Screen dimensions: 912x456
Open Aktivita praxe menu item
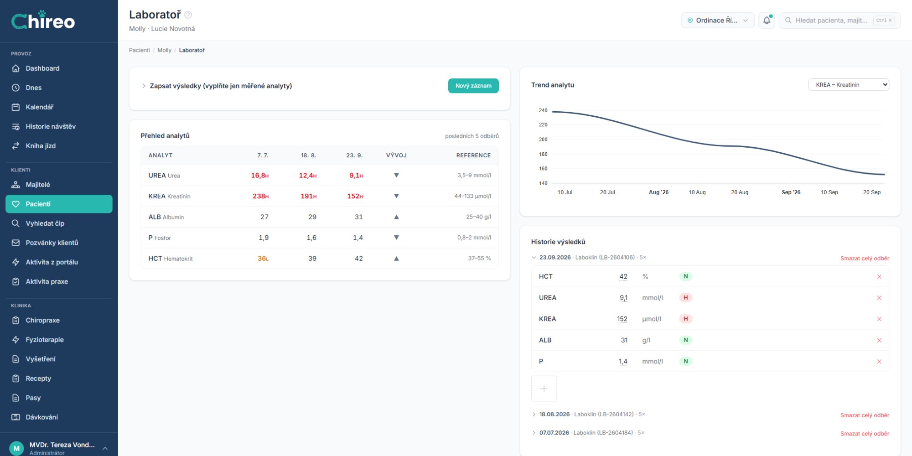[x=59, y=281]
